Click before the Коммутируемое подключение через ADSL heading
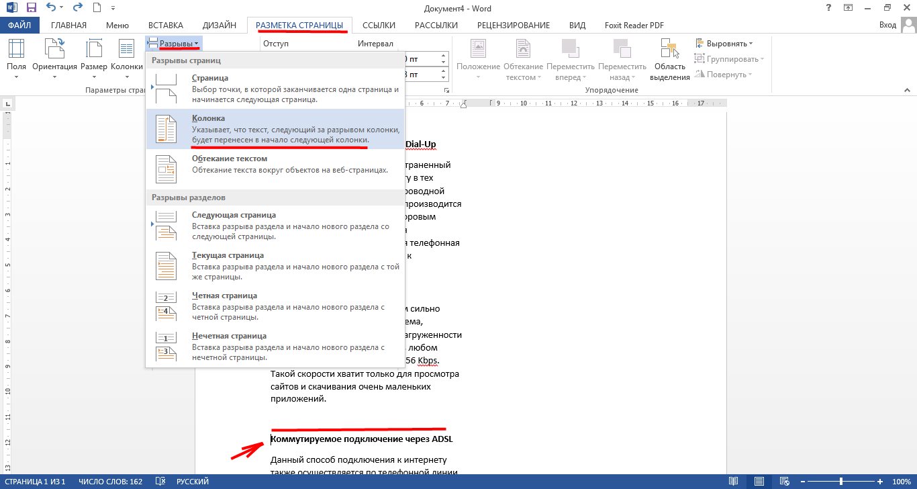This screenshot has width=917, height=489. tap(271, 439)
